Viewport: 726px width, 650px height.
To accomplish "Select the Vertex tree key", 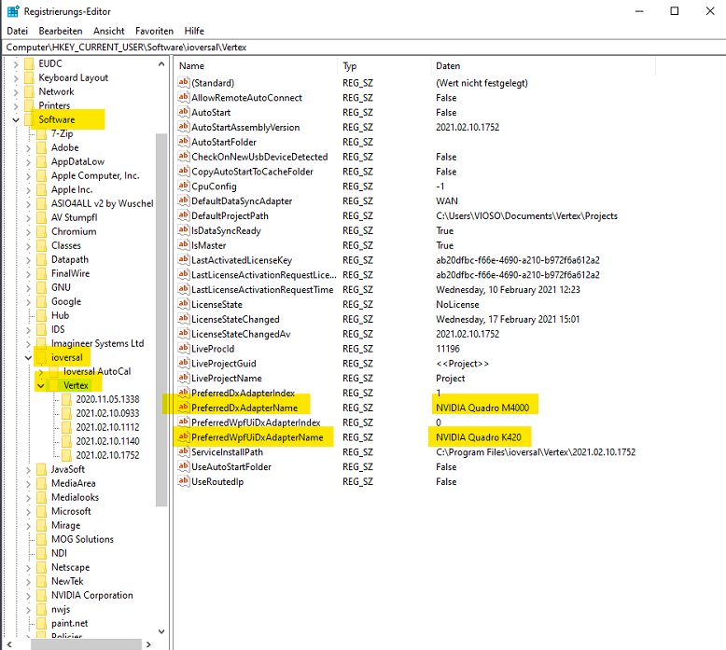I will click(x=76, y=385).
